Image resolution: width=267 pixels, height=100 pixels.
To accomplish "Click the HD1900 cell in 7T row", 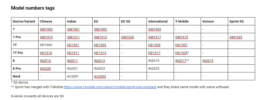I will [x=52, y=45].
